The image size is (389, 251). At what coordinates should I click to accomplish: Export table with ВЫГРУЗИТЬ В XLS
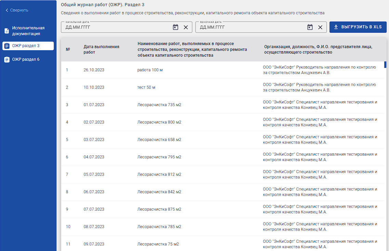[x=358, y=27]
